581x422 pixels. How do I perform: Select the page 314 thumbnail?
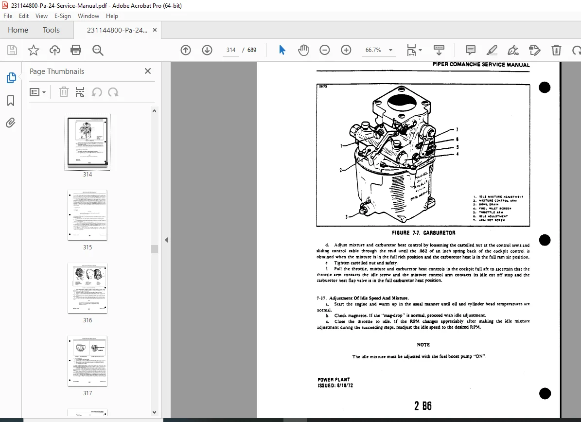tap(88, 142)
